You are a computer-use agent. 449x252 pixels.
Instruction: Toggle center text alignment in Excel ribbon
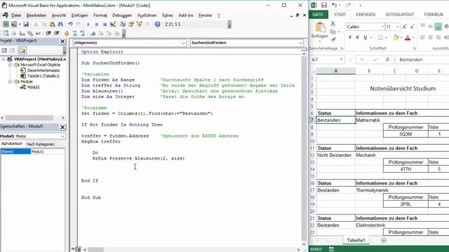click(430, 37)
